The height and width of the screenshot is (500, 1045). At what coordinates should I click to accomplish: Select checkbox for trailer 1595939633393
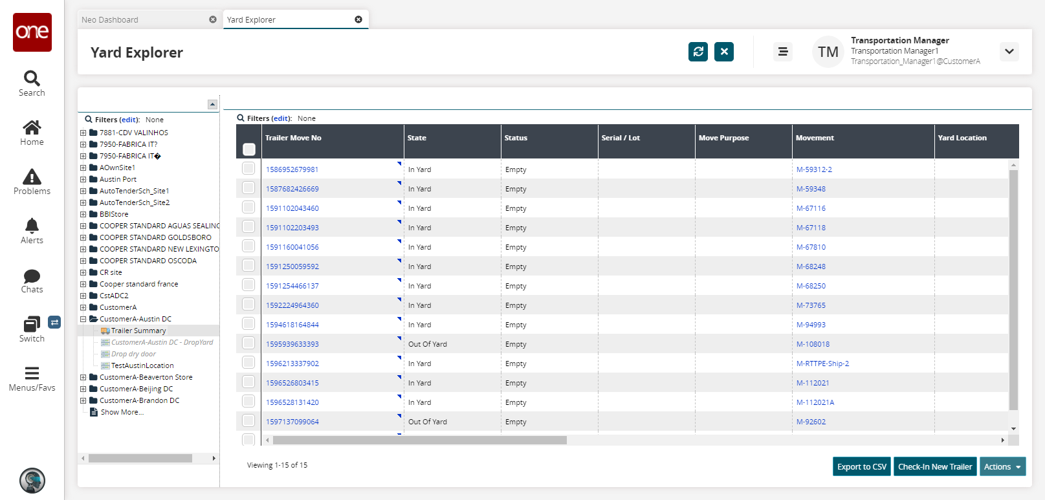248,343
